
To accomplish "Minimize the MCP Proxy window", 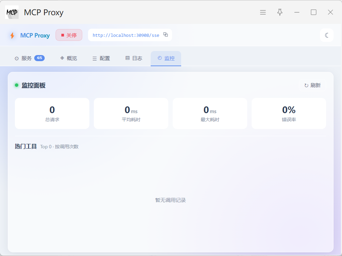I will coord(297,12).
